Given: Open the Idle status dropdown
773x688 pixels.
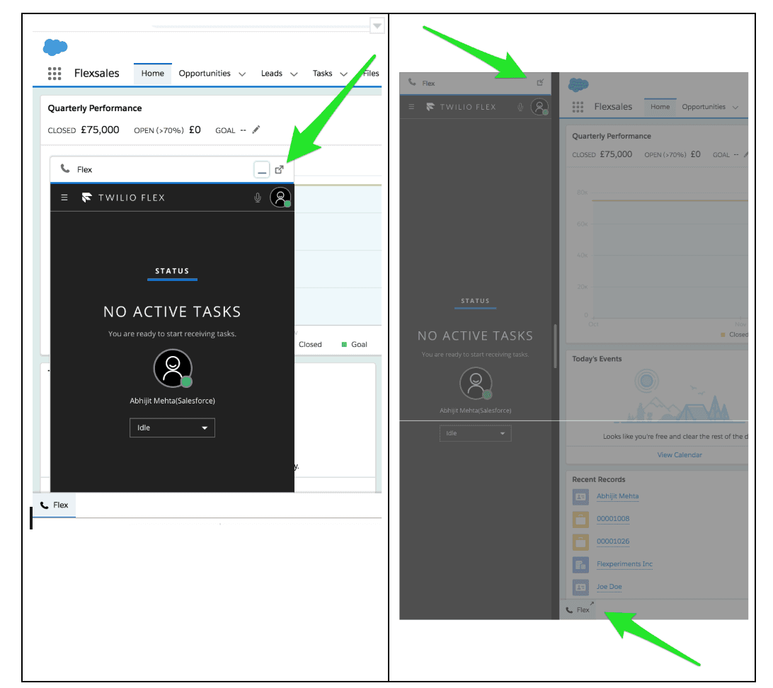Looking at the screenshot, I should 172,428.
